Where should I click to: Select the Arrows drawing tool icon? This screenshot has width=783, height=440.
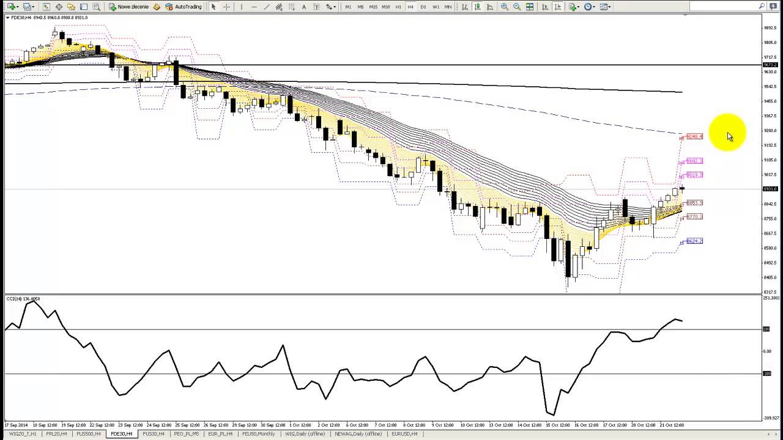tap(329, 7)
